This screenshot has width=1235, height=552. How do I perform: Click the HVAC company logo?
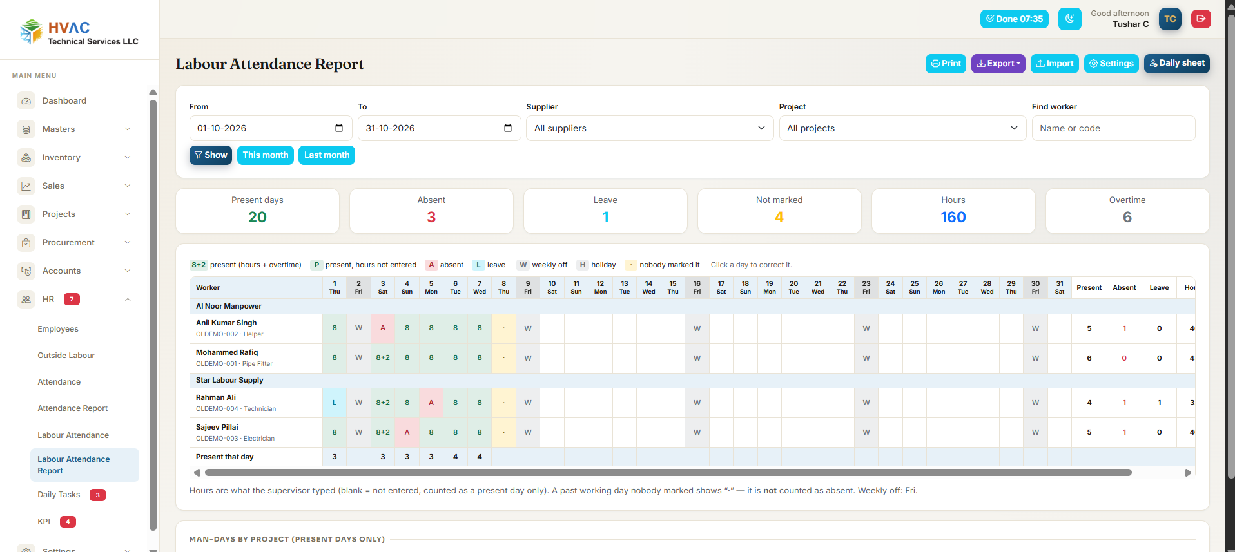[79, 32]
